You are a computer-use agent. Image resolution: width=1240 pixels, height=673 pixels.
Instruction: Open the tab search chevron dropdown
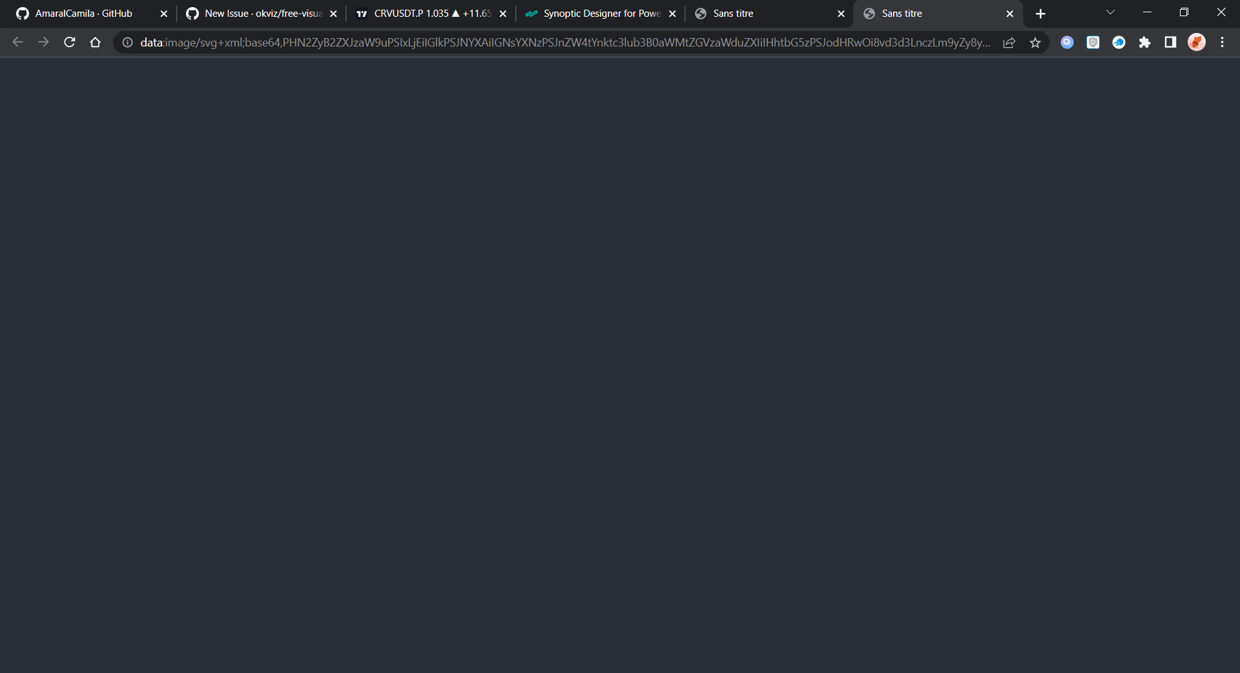tap(1110, 12)
